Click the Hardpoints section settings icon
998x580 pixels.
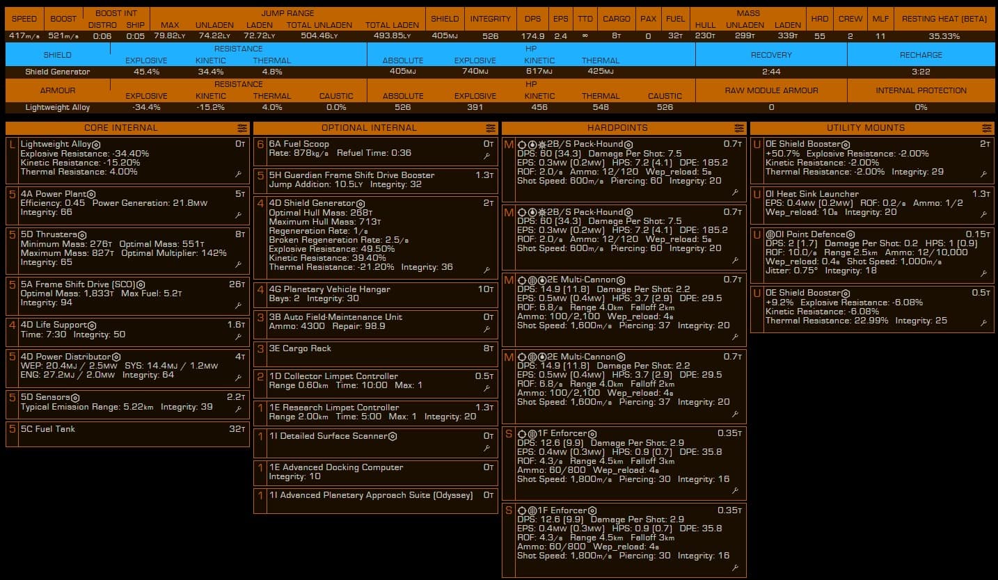[x=738, y=128]
